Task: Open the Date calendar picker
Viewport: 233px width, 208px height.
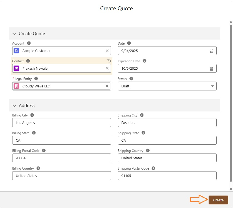Action: point(211,51)
